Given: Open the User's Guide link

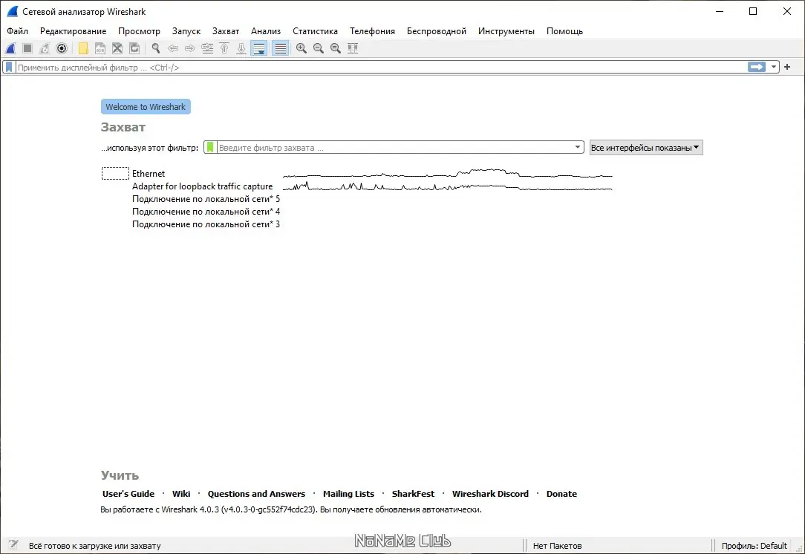Looking at the screenshot, I should (128, 494).
